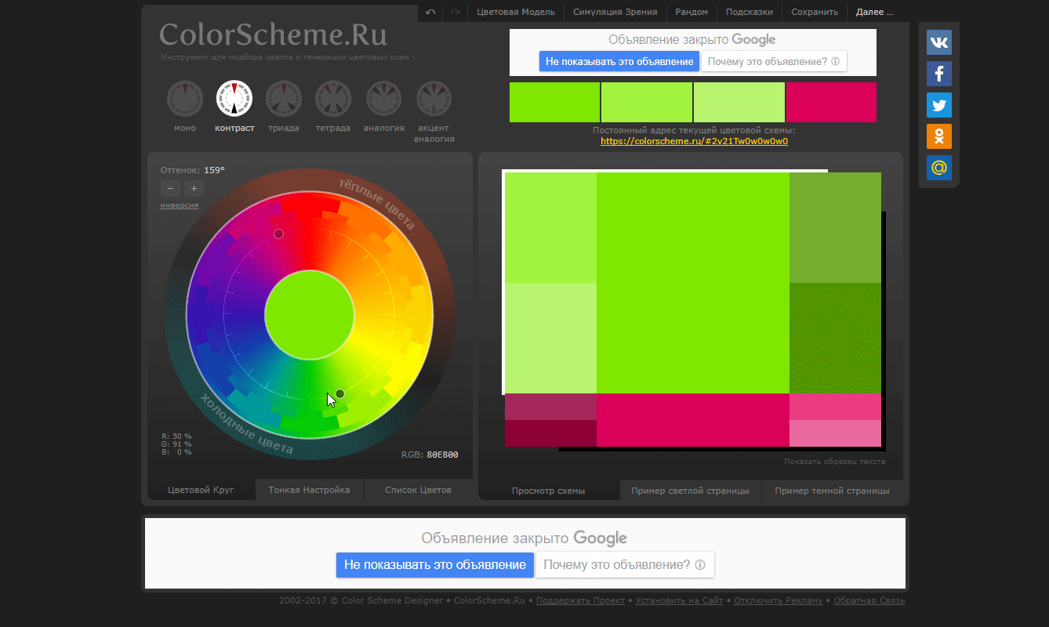Click the undo arrow icon

point(430,12)
